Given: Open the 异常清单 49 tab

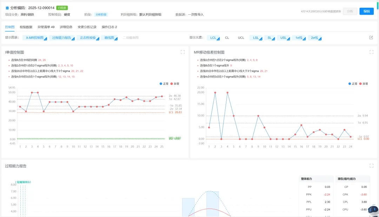Looking at the screenshot, I should coord(46,27).
